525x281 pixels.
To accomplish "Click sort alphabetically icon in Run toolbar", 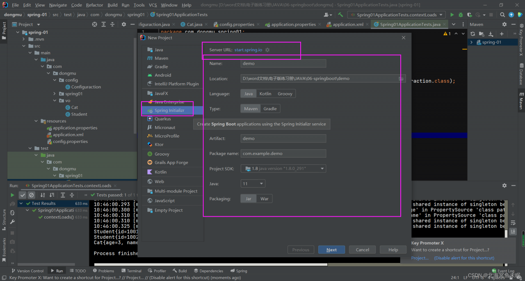I will click(x=42, y=195).
